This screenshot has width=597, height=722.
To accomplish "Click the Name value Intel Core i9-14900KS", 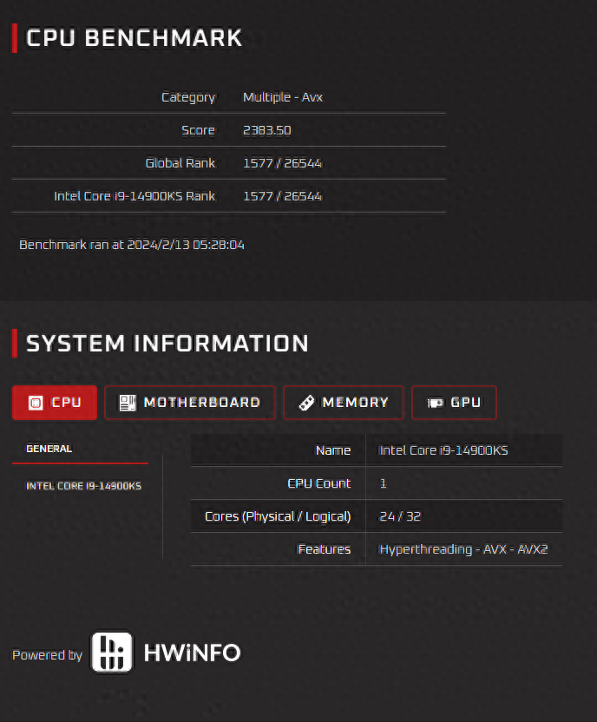I will click(443, 450).
